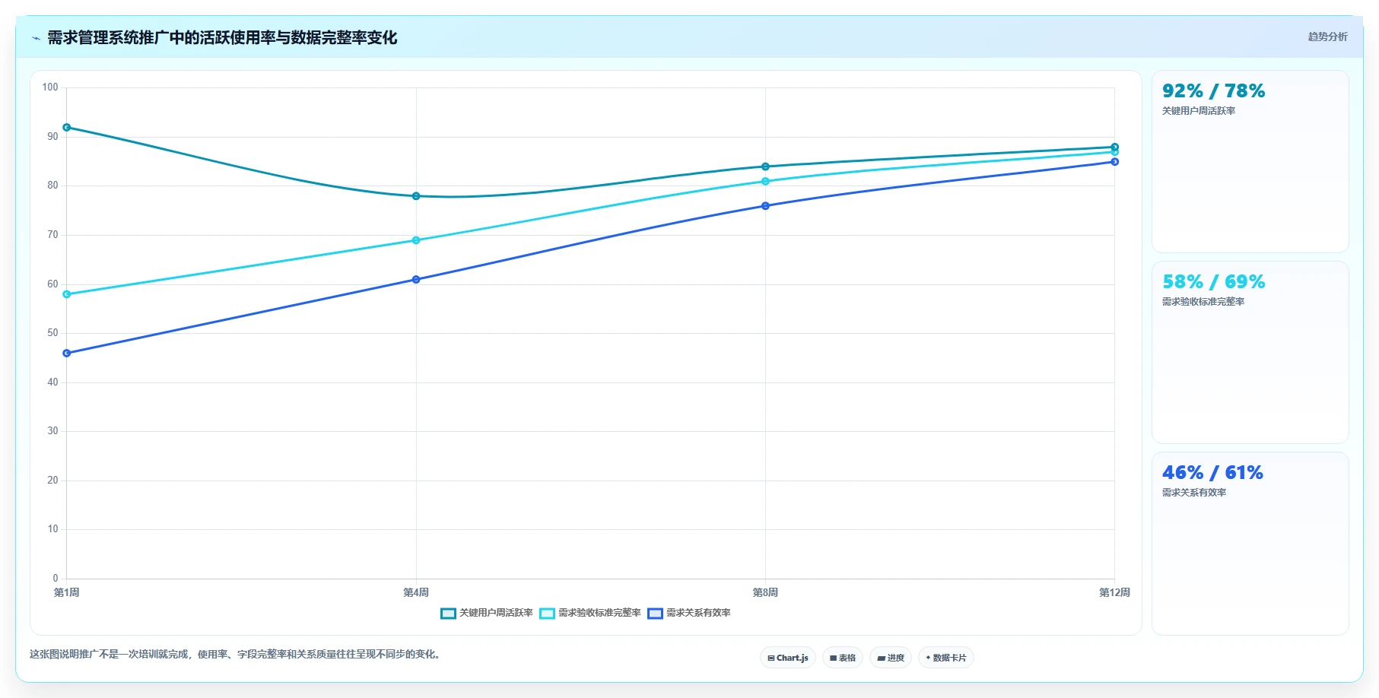Select the 第4周 point on the 关键用户周活跃率 line

[416, 196]
